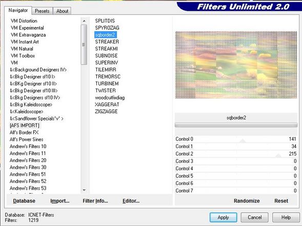Grab the category list scrollbar thumb

[84, 45]
